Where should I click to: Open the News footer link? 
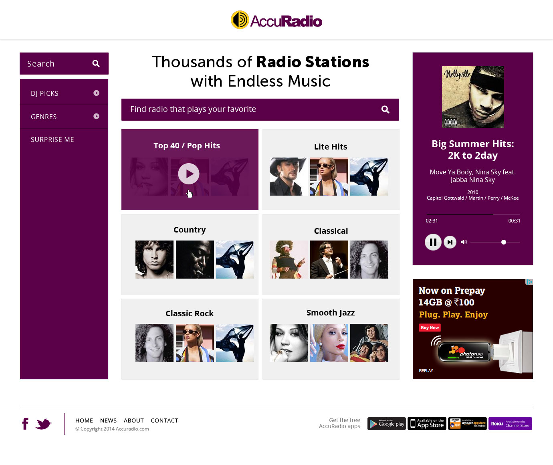tap(108, 421)
